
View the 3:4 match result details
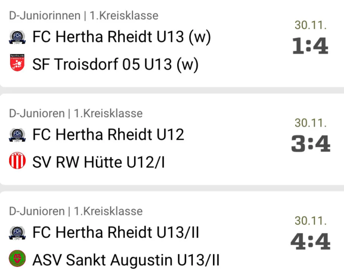(x=311, y=144)
